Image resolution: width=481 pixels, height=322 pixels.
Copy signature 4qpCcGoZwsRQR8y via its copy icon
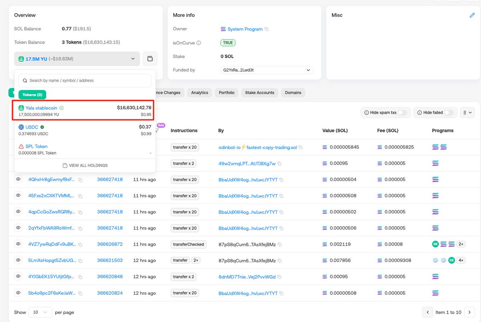click(x=81, y=212)
